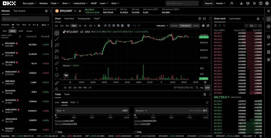Click the candlestick chart style icon
This screenshot has height=138, width=271.
coord(99,26)
